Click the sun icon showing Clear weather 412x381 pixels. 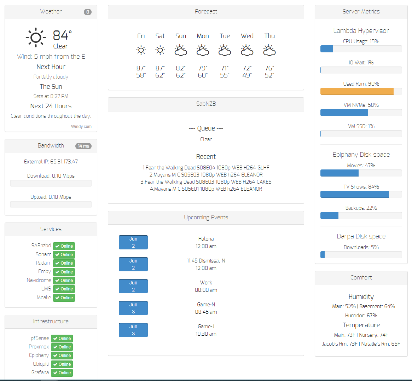click(x=35, y=37)
